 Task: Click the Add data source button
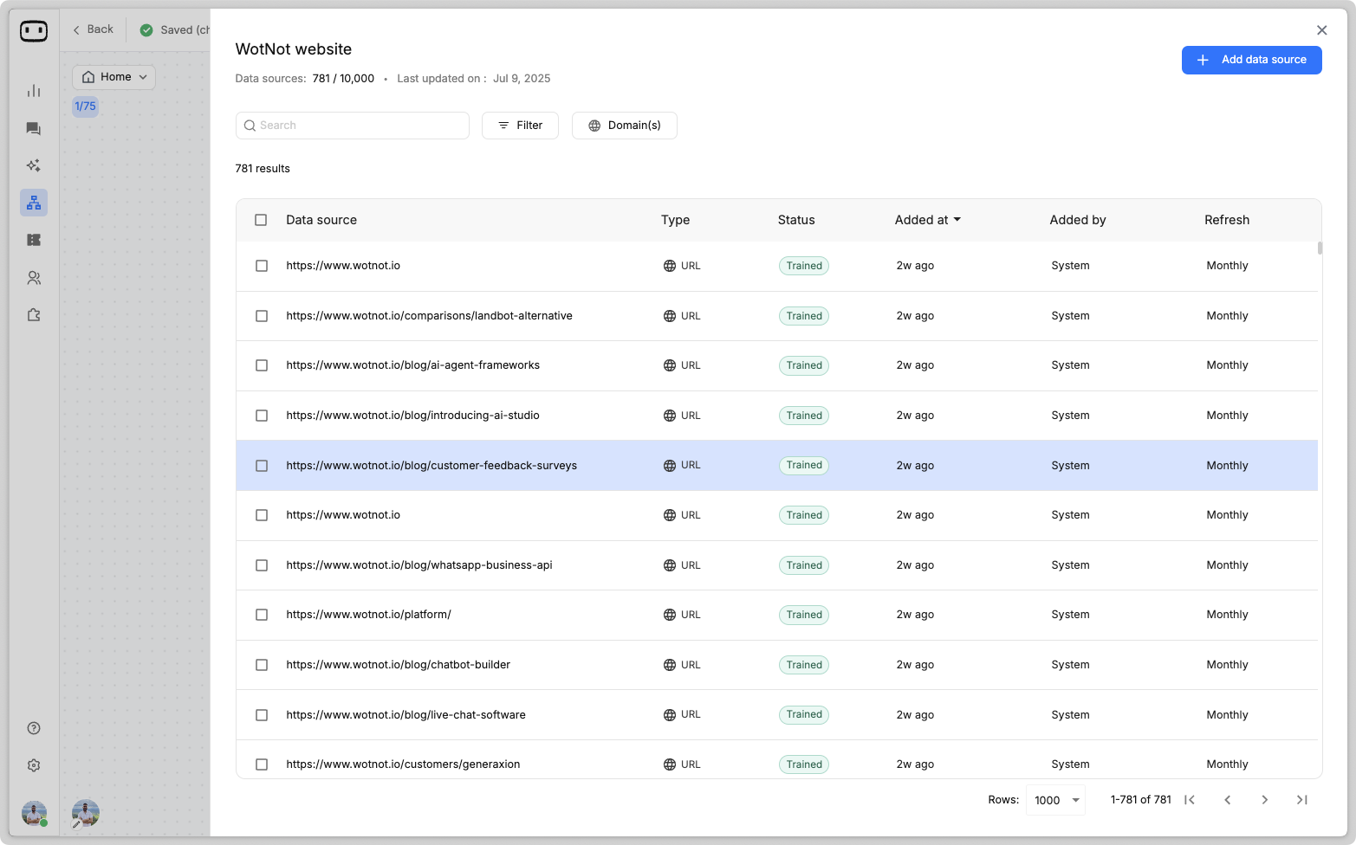[1251, 60]
